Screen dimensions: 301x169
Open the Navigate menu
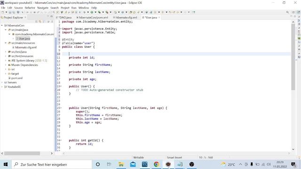click(43, 8)
